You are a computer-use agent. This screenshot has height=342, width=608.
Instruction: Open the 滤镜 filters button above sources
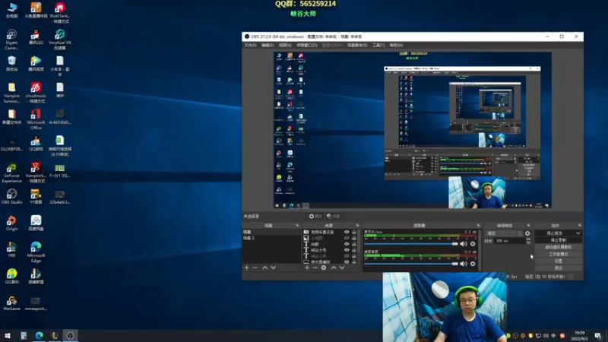point(334,217)
